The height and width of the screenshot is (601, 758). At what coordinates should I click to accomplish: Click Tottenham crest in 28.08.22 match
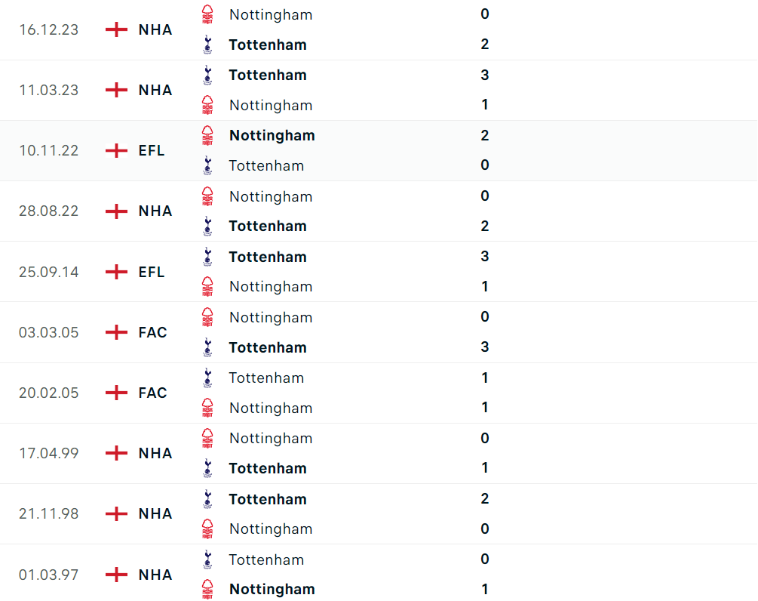tap(207, 226)
